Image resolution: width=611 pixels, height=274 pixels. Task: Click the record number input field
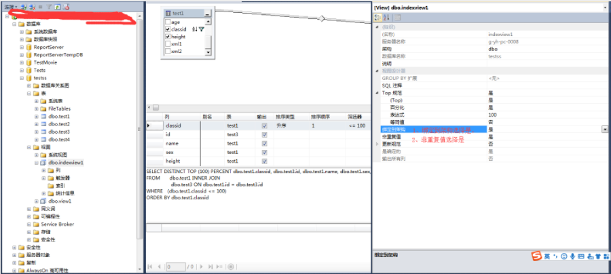(176, 267)
